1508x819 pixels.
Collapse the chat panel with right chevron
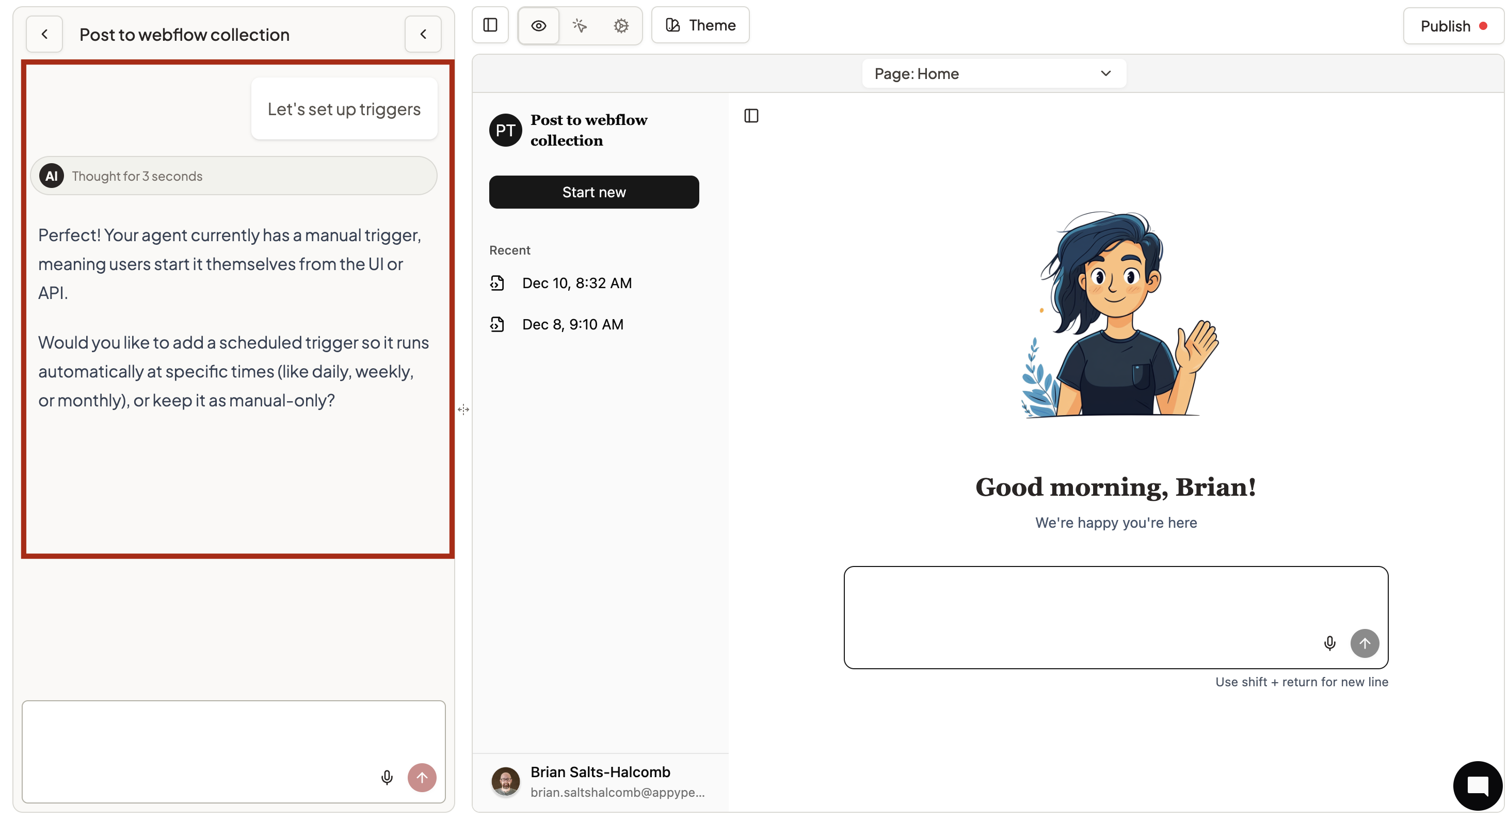pyautogui.click(x=423, y=34)
